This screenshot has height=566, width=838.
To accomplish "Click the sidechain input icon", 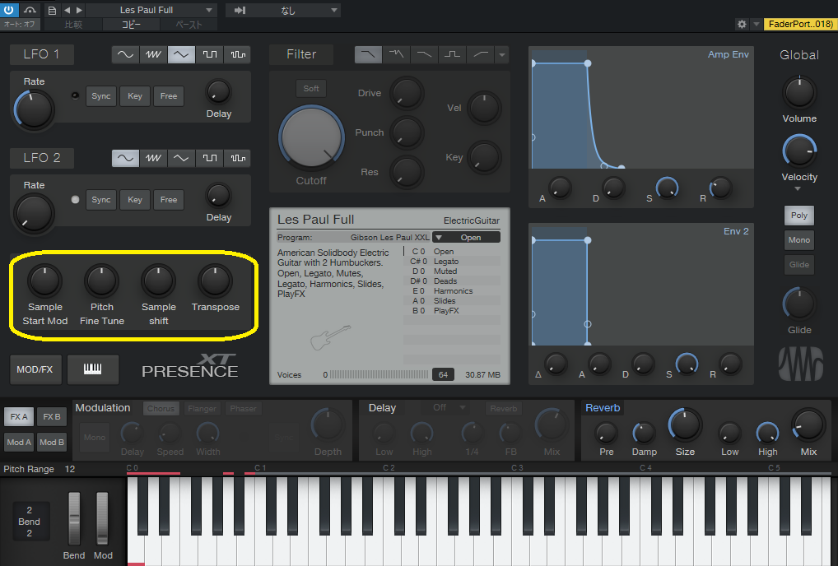I will click(240, 10).
